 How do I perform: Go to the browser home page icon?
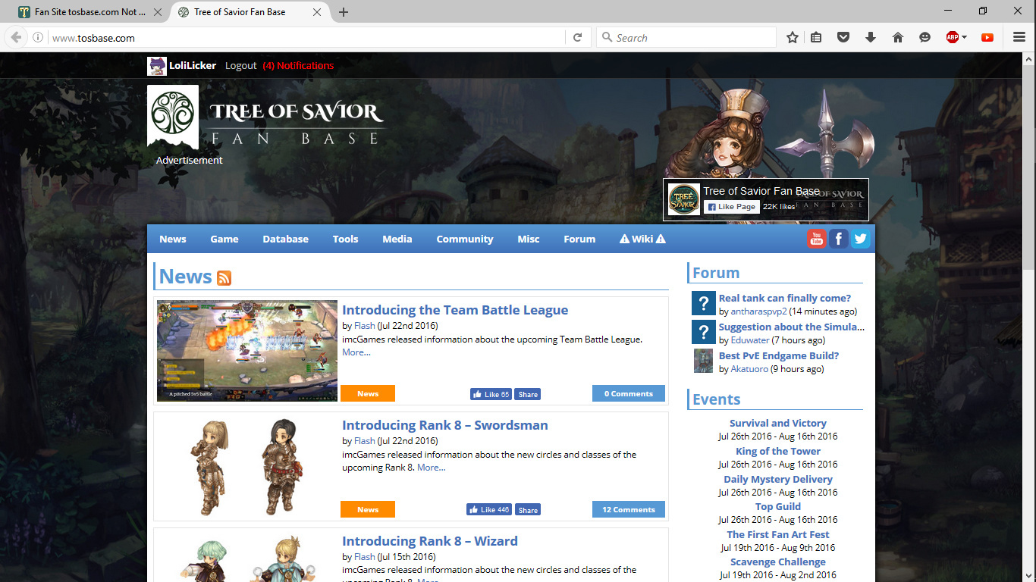point(898,37)
